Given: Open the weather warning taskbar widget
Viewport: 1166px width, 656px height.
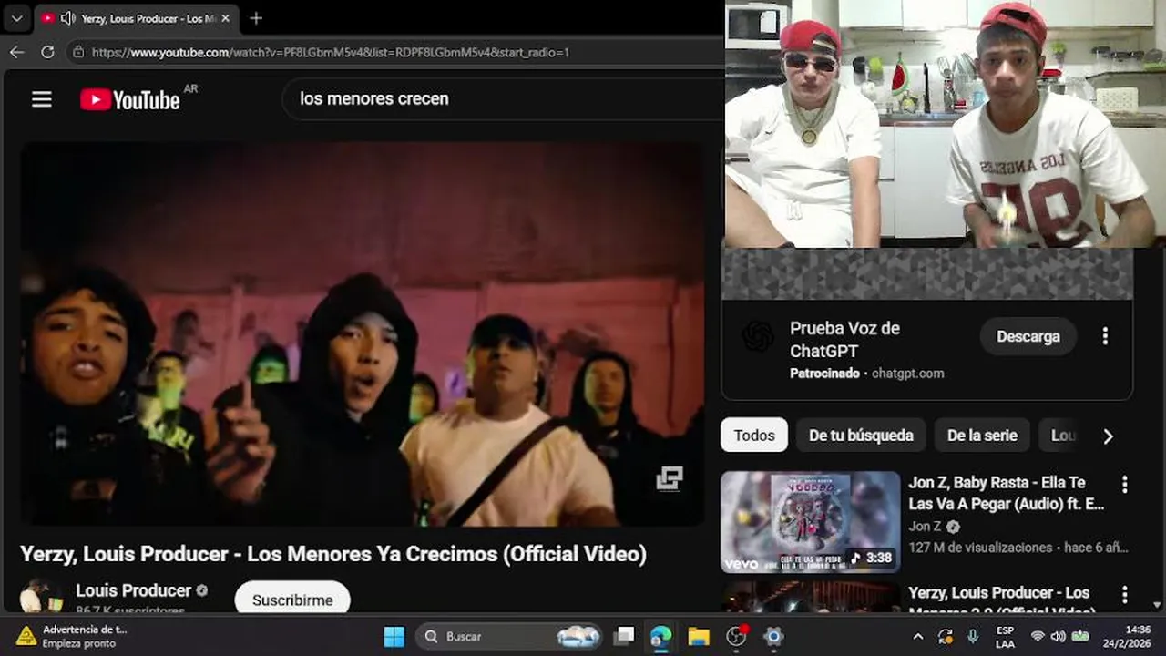Looking at the screenshot, I should pos(73,636).
